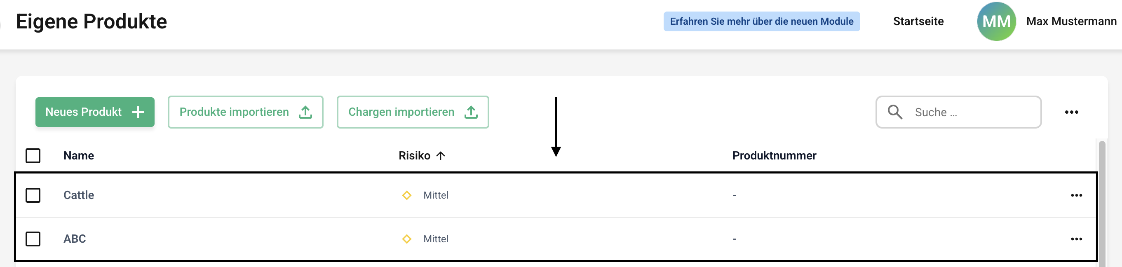Check the Cattle product checkbox
Image resolution: width=1122 pixels, height=267 pixels.
33,195
